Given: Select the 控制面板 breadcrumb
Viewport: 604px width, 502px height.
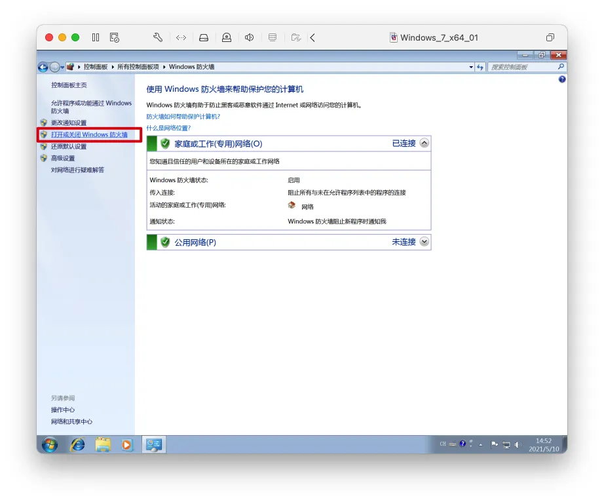Looking at the screenshot, I should tap(96, 67).
